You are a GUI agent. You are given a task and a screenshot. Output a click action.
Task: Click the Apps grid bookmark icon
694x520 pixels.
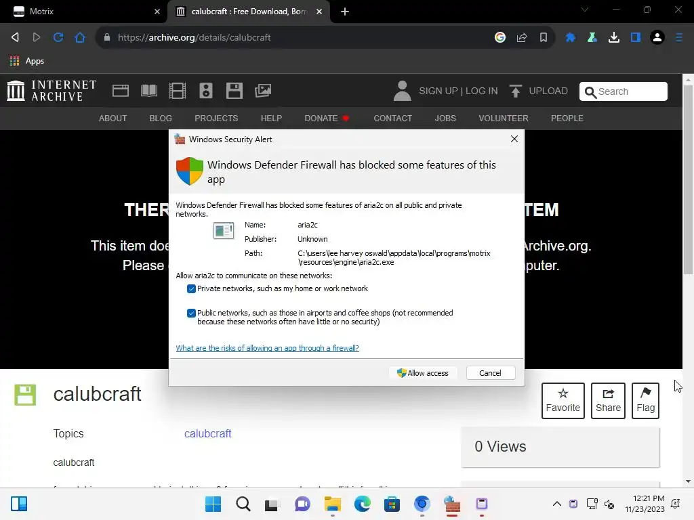[15, 61]
